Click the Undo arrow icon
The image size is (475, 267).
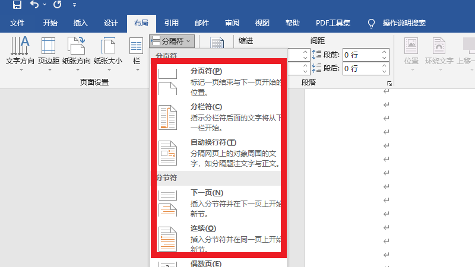pos(34,5)
